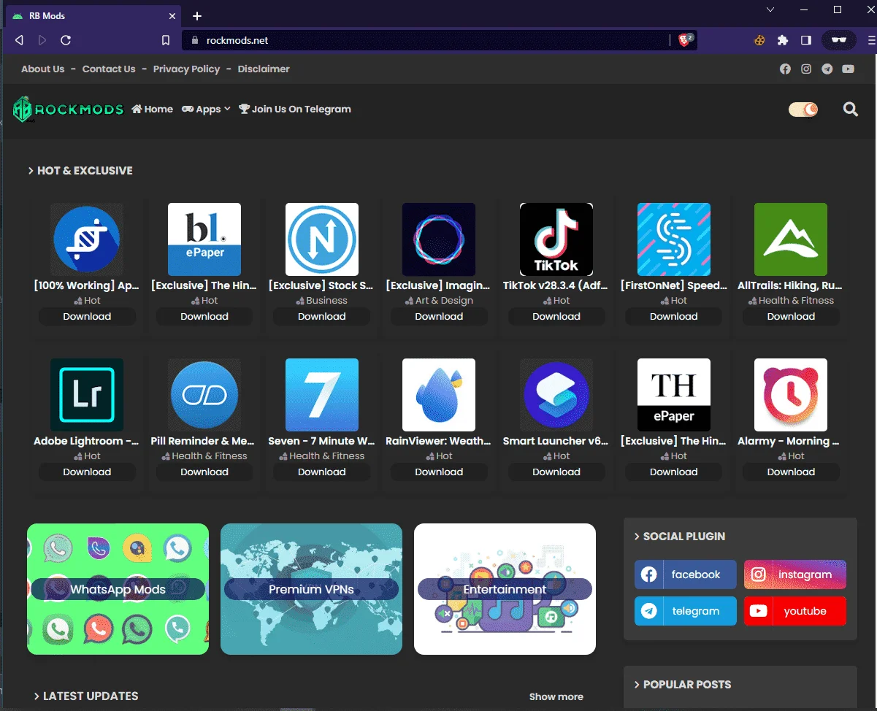Viewport: 877px width, 711px height.
Task: Download Alarmy - Morning app
Action: pos(791,472)
